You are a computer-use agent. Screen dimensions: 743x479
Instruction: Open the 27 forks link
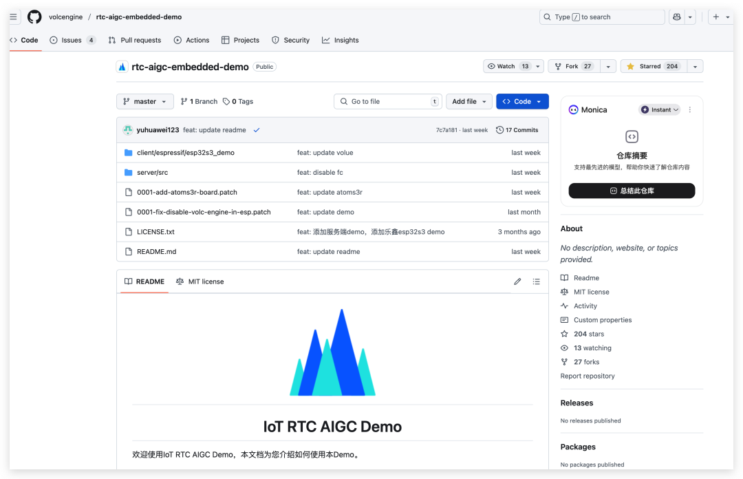pos(586,362)
